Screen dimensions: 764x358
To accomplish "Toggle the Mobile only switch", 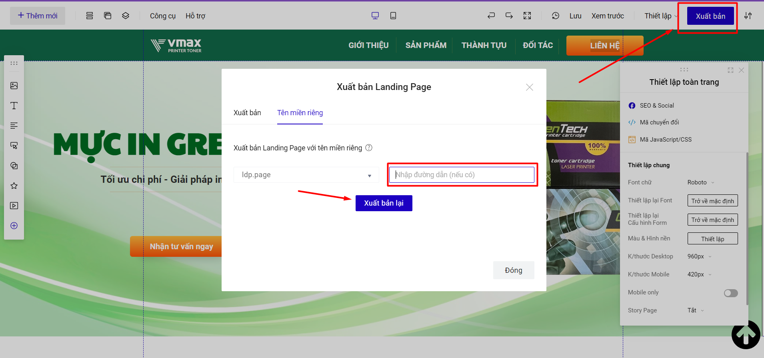I will (x=730, y=293).
